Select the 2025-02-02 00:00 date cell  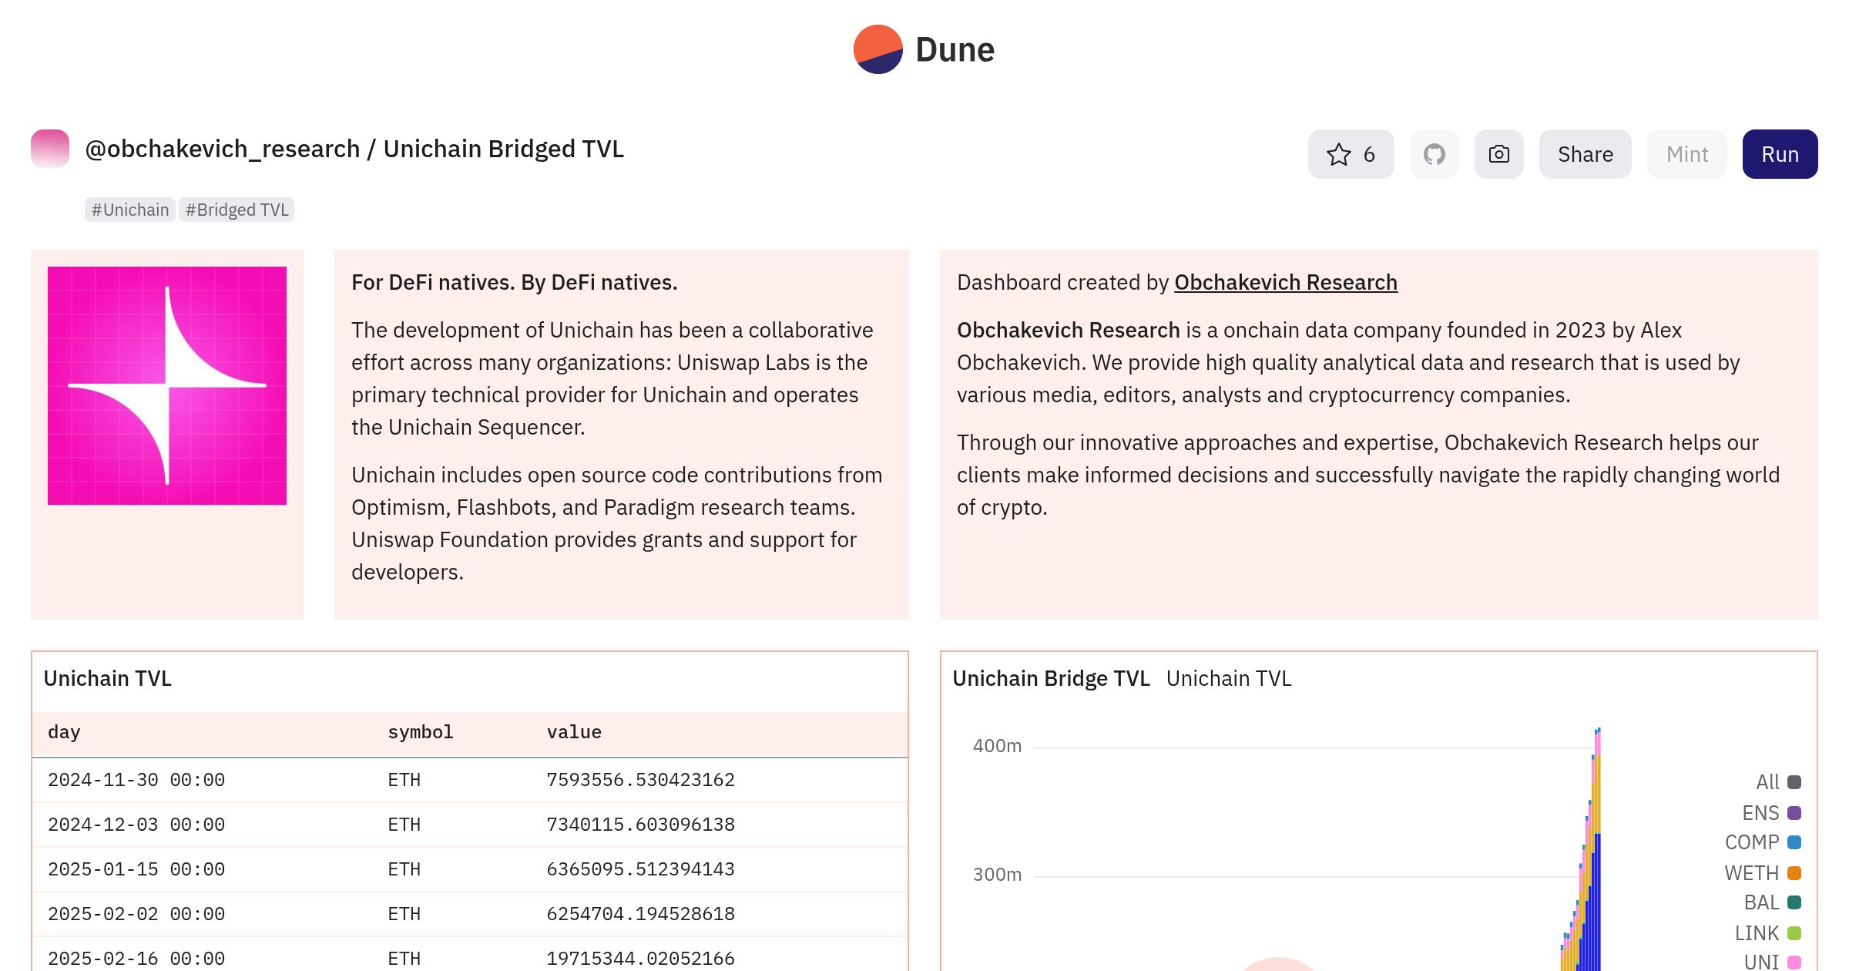[x=136, y=914]
